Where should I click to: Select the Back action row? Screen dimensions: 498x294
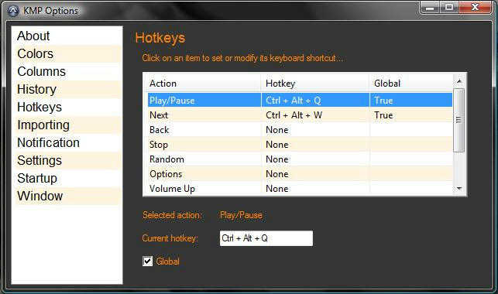[300, 130]
